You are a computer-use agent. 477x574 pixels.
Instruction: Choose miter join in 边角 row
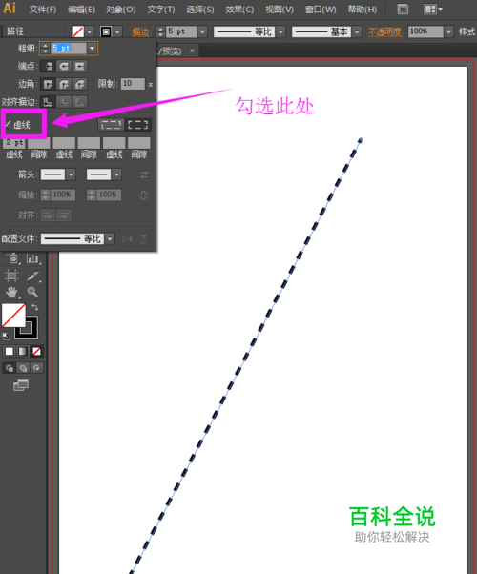[x=48, y=84]
